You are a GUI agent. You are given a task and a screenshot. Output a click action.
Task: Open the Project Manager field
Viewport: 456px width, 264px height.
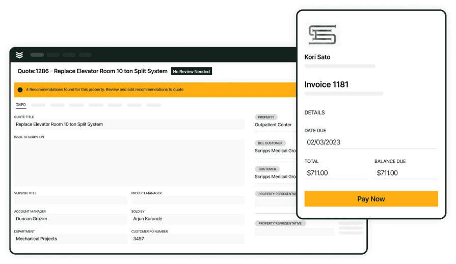tap(187, 200)
